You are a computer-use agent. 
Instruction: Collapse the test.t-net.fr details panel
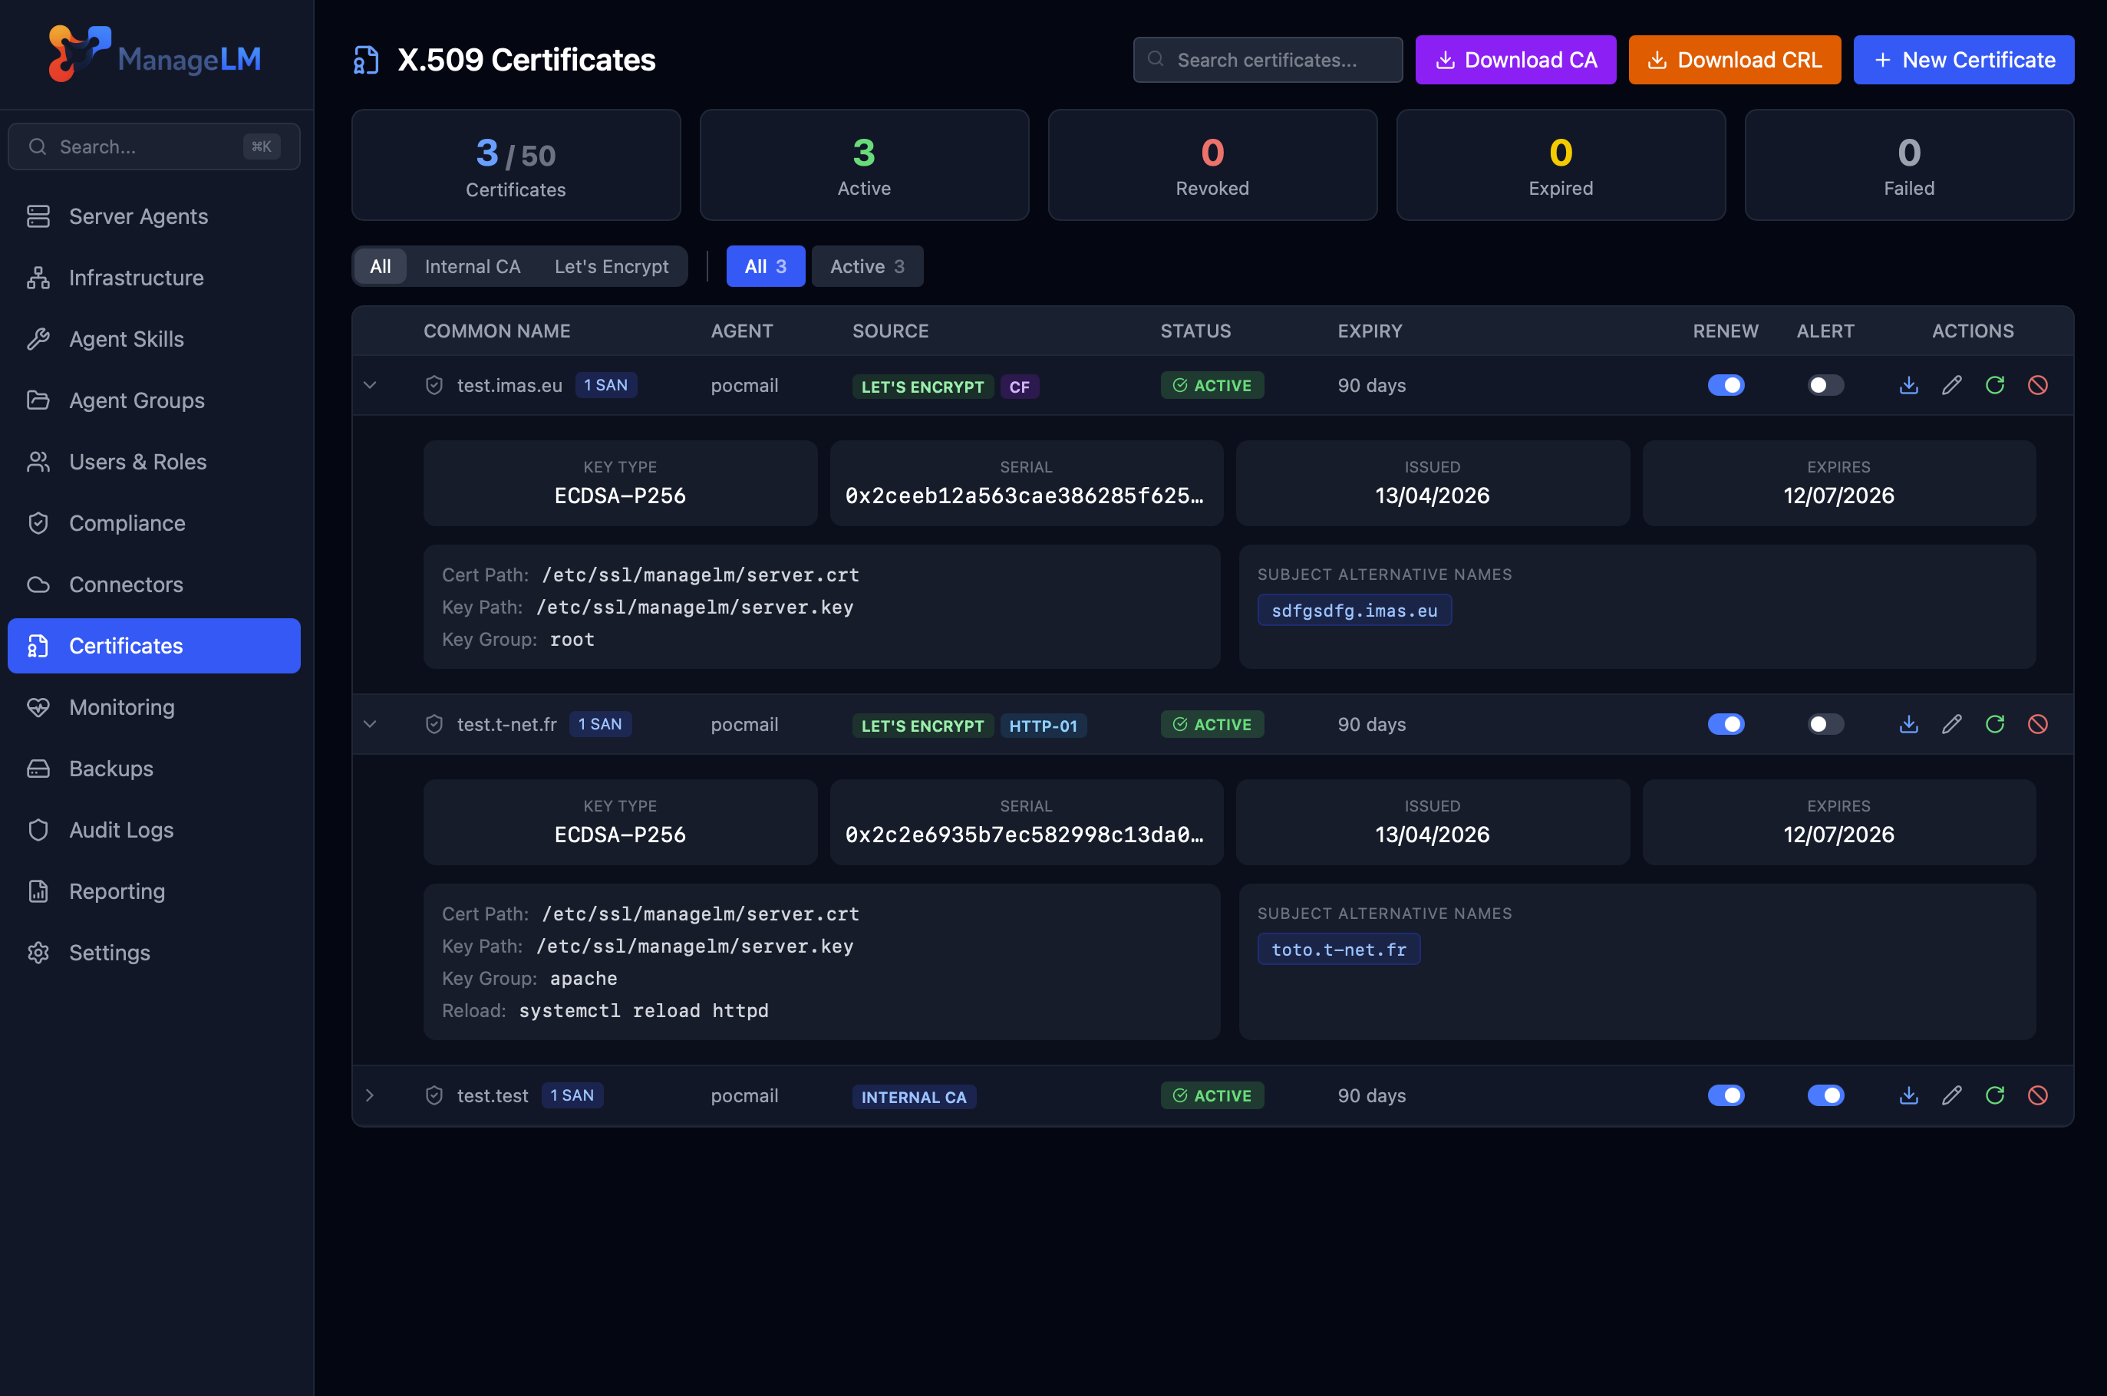pos(371,724)
